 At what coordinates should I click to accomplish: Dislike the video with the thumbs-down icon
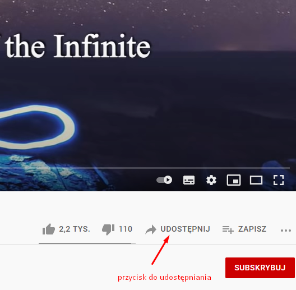[108, 229]
